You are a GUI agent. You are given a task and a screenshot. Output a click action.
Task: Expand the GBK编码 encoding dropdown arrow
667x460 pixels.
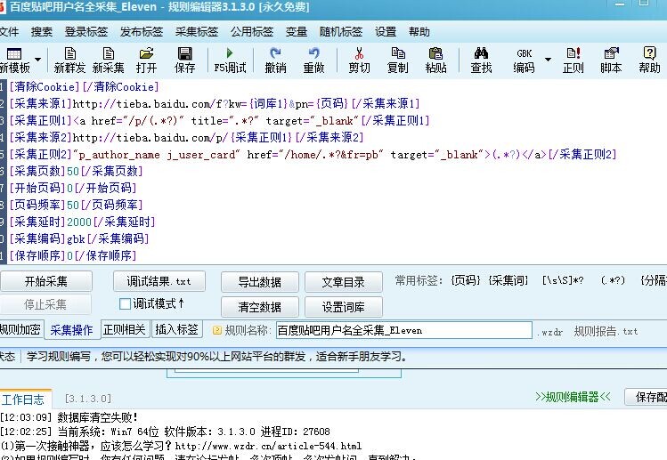(548, 61)
